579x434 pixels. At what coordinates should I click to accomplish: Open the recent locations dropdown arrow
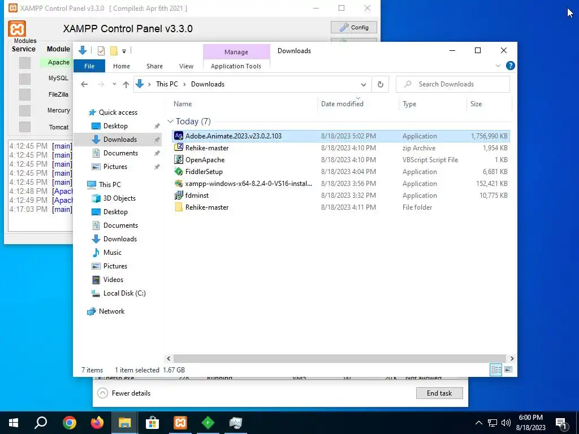click(114, 84)
